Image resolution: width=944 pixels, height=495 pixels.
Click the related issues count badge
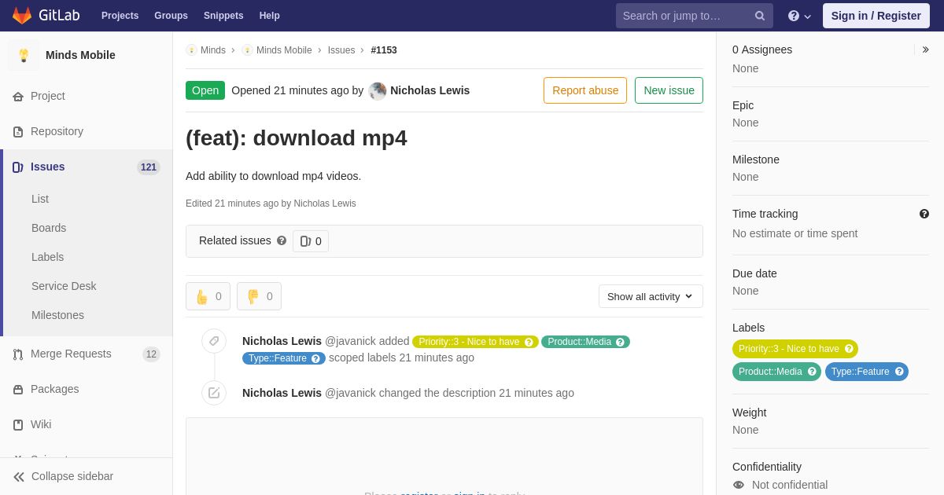[x=311, y=241]
